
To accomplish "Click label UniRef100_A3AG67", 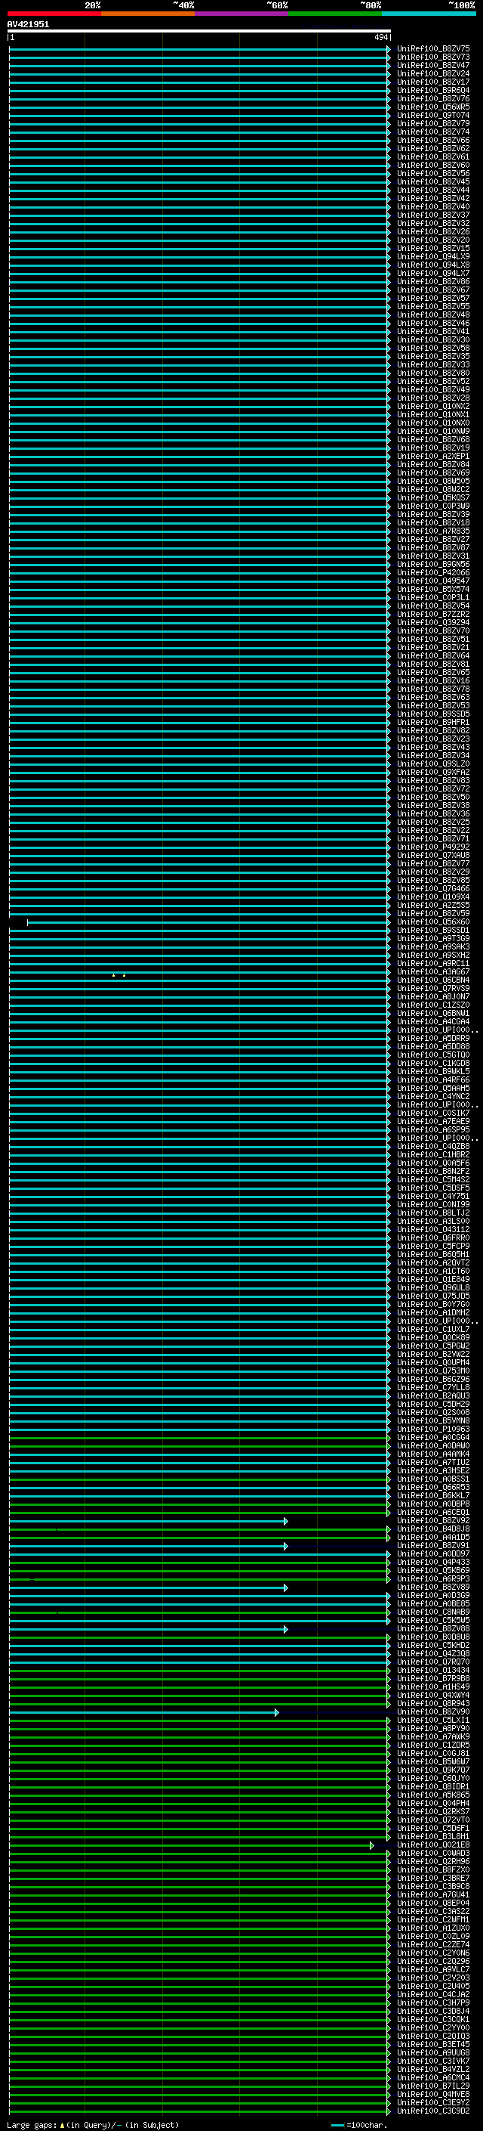I will (433, 971).
